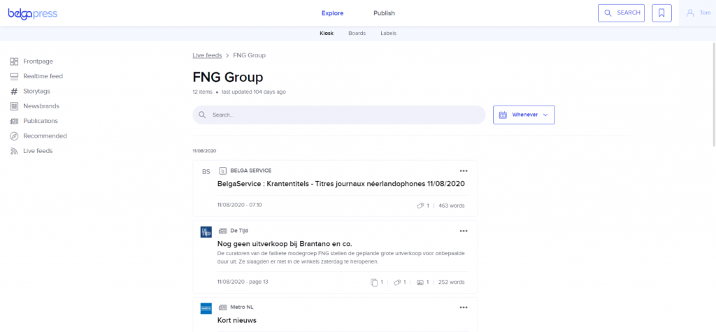716x332 pixels.
Task: Click the Recommended compass icon
Action: [x=14, y=136]
